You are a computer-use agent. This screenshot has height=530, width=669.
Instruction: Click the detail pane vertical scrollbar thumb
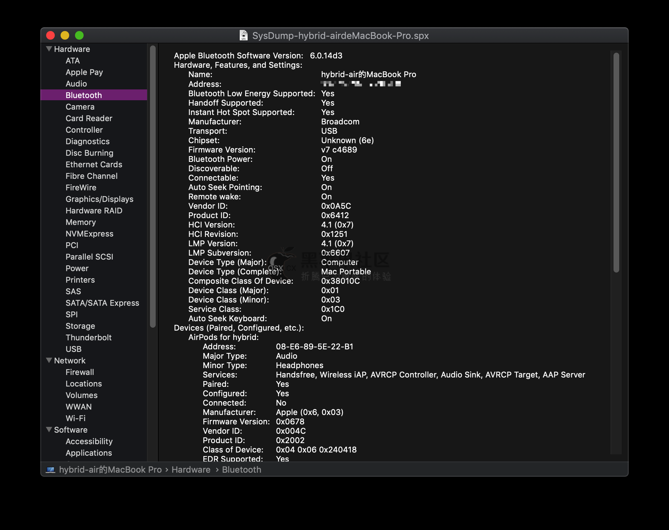[x=616, y=163]
